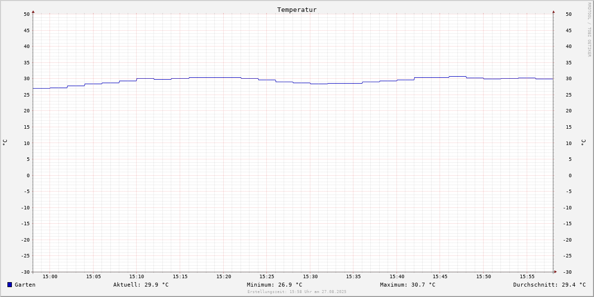Click the left axis -30 label
This screenshot has height=297, width=594.
pyautogui.click(x=25, y=272)
